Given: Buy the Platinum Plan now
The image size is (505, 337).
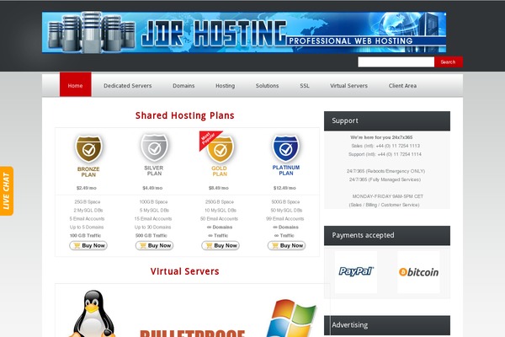Looking at the screenshot, I should pos(286,245).
